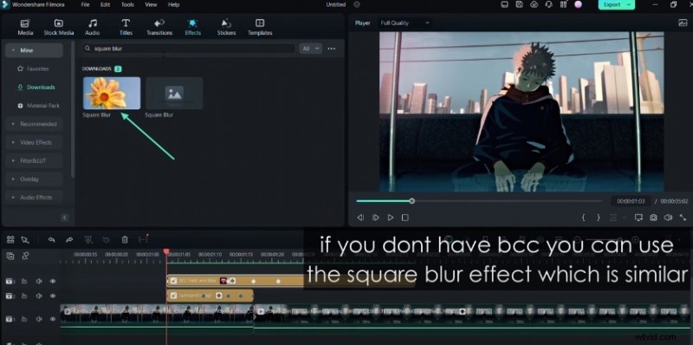Click the player snapshot display icon
The image size is (693, 345).
coord(683,23)
